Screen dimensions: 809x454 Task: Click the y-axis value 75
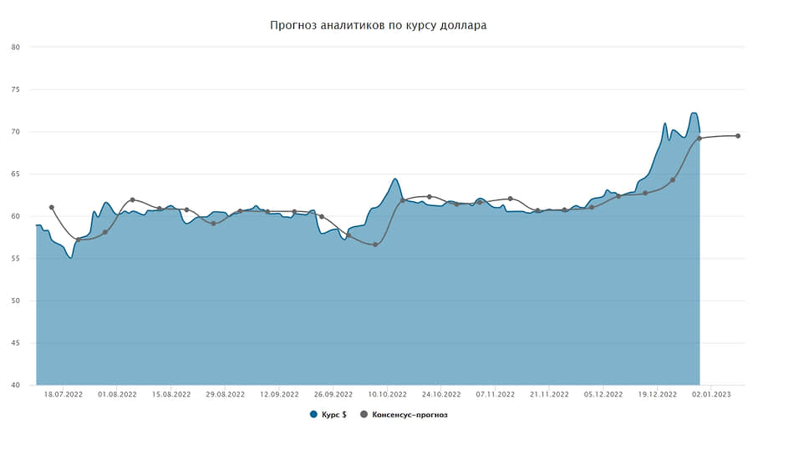click(16, 89)
